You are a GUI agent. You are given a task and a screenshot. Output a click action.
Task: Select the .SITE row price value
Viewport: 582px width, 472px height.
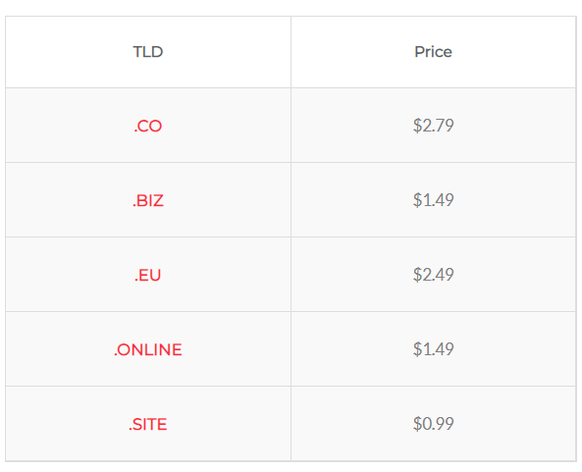coord(433,424)
